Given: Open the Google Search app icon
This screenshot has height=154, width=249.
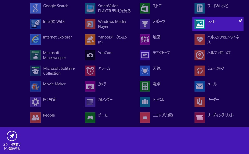Looking at the screenshot, I should tap(35, 8).
